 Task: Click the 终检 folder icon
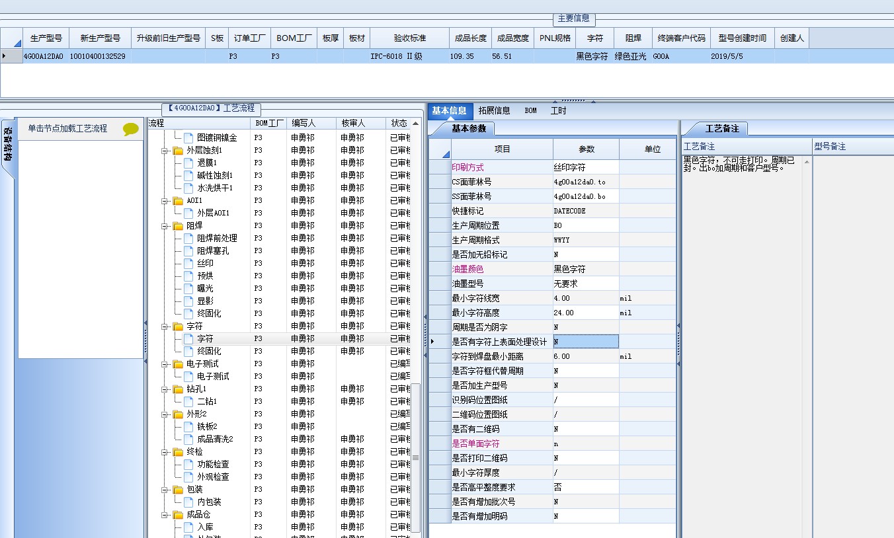(178, 451)
